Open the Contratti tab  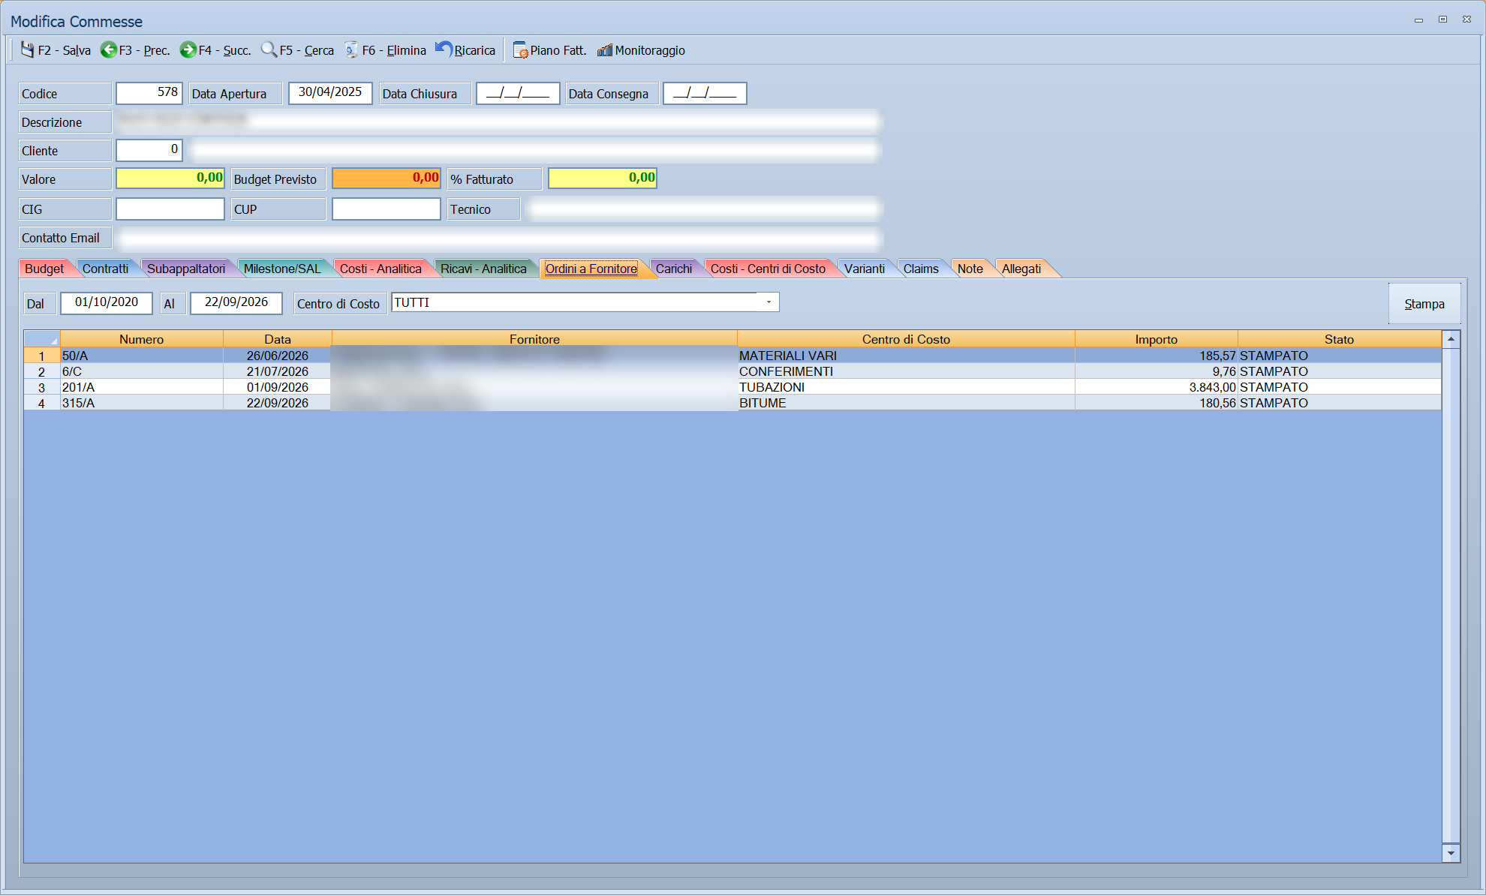105,269
